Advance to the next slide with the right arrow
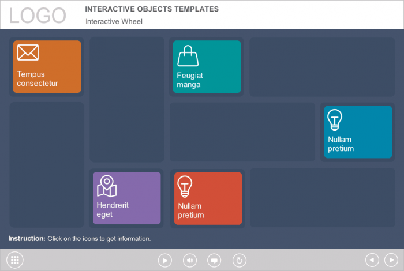This screenshot has height=271, width=404. [391, 261]
